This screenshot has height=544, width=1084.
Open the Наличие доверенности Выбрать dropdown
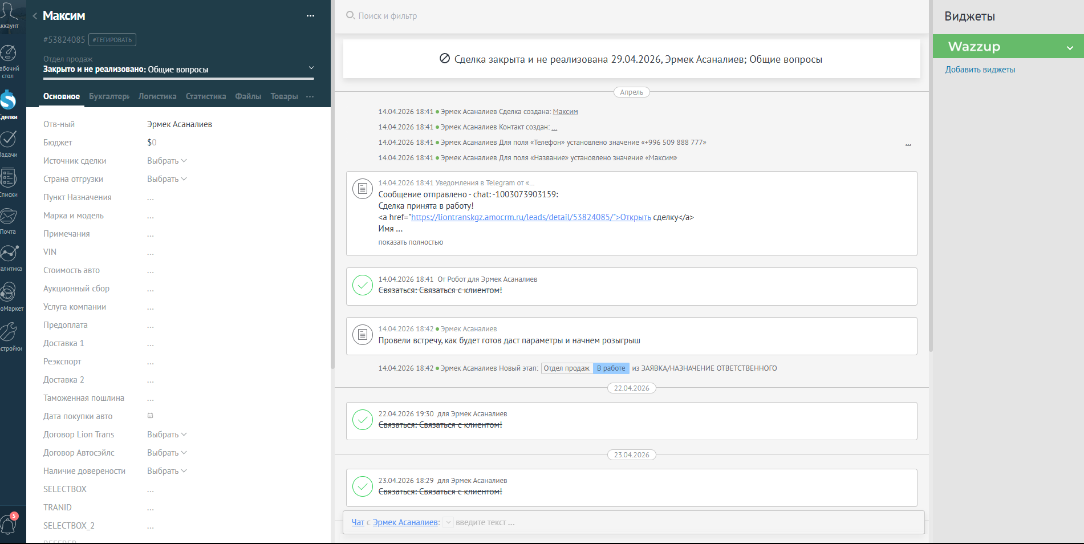[x=167, y=471]
